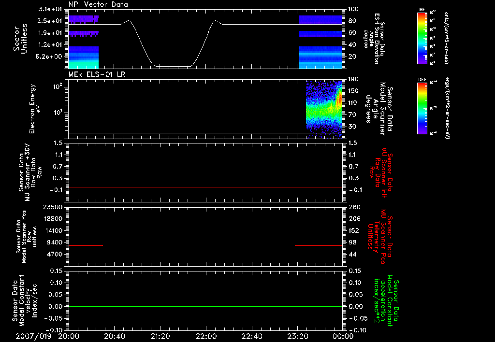495x342 pixels.
Task: Click the '22:40' time axis label
Action: click(x=251, y=336)
